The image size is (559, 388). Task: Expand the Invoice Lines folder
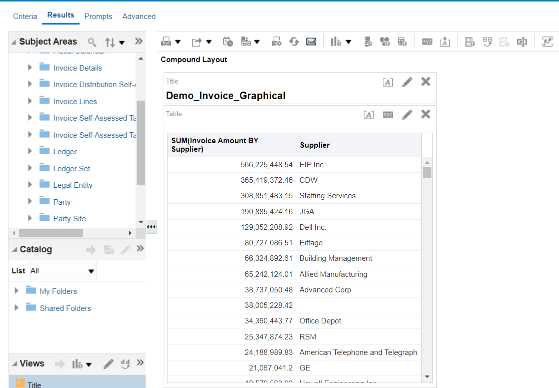[30, 101]
